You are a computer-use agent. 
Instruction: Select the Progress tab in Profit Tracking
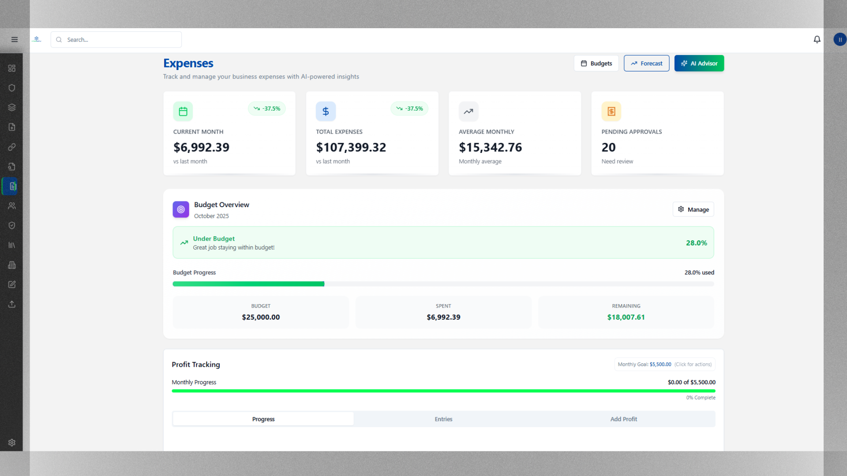tap(263, 419)
